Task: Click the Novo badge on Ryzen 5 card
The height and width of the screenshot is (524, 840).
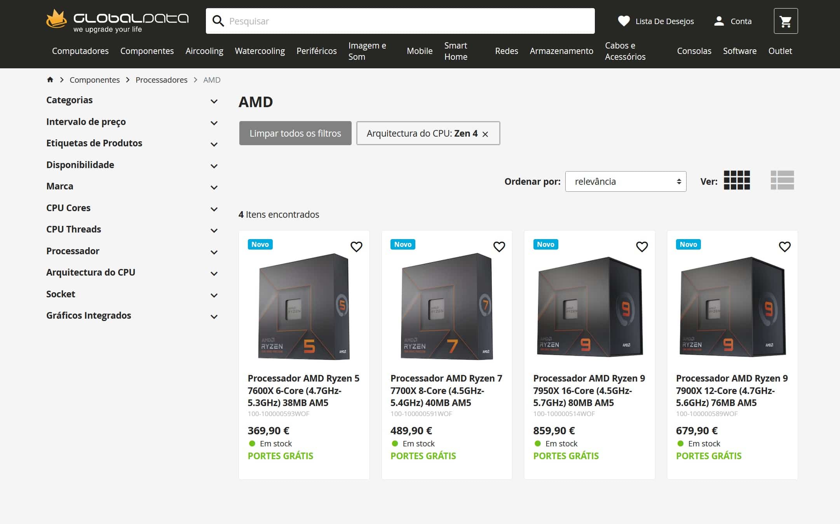Action: pyautogui.click(x=260, y=244)
